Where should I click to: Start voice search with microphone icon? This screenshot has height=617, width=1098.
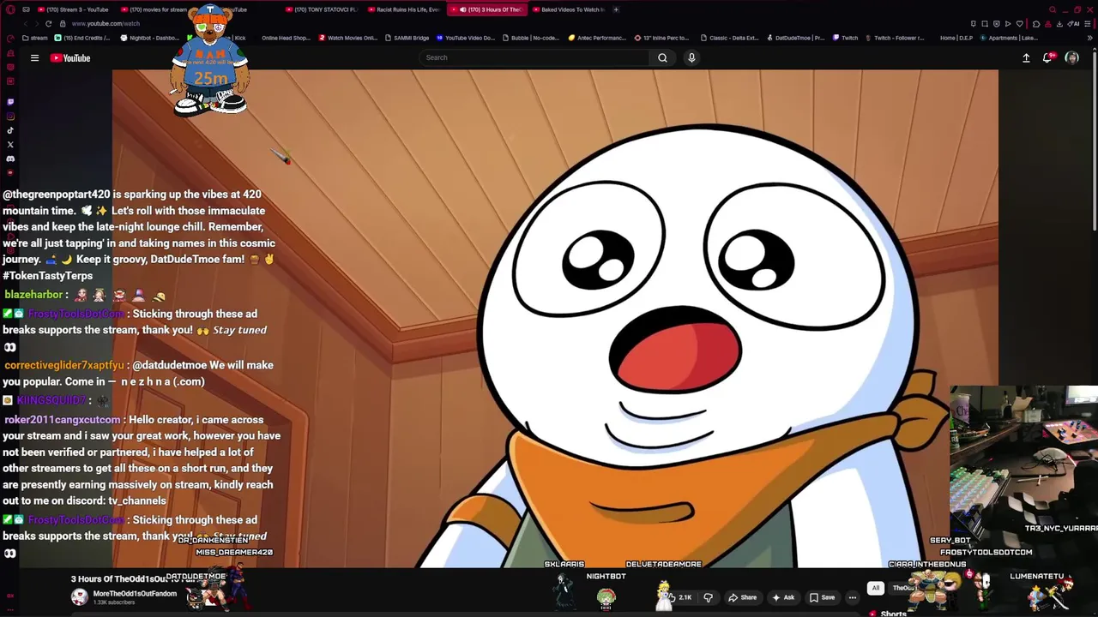pyautogui.click(x=691, y=57)
